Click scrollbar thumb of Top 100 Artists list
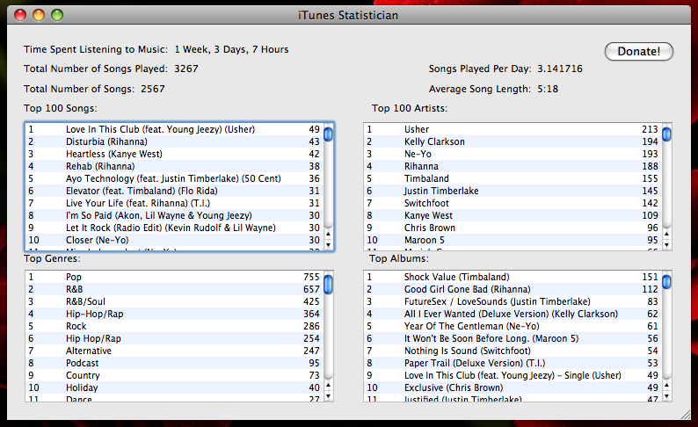 coord(666,134)
